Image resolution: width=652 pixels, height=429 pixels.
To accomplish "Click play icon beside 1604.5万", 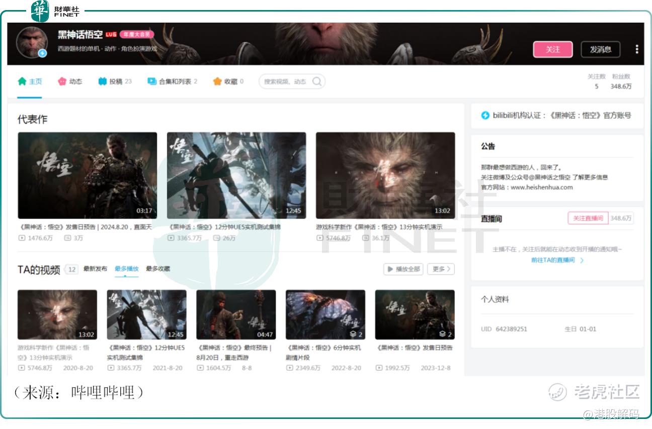I will (x=200, y=368).
